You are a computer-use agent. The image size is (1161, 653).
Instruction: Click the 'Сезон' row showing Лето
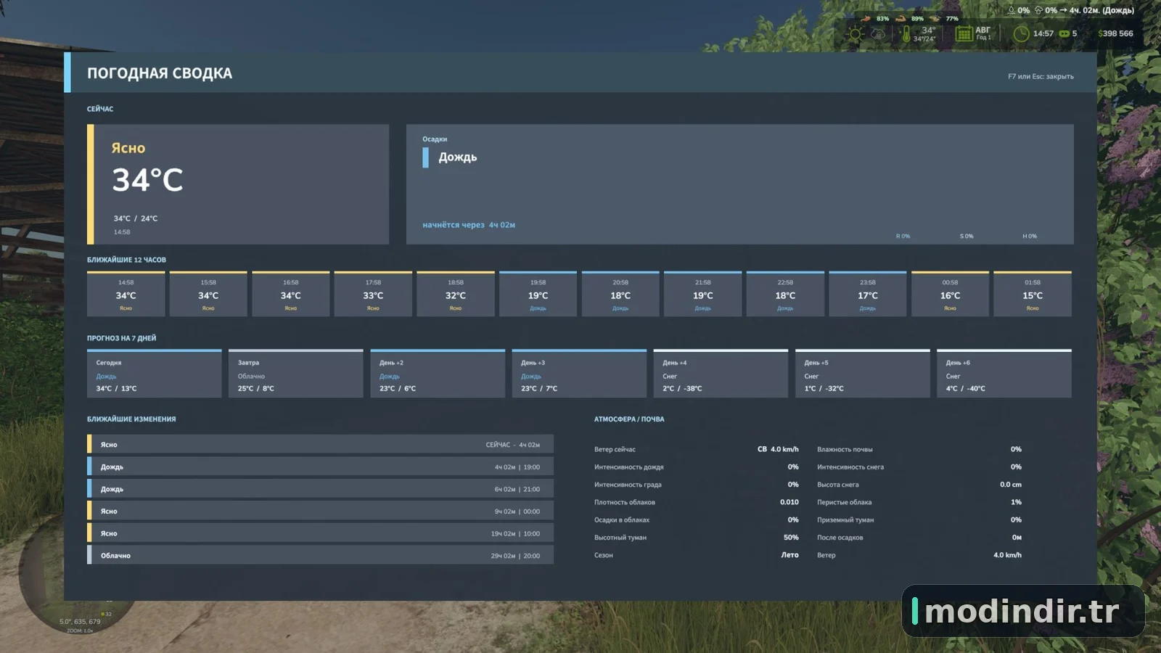(x=697, y=555)
